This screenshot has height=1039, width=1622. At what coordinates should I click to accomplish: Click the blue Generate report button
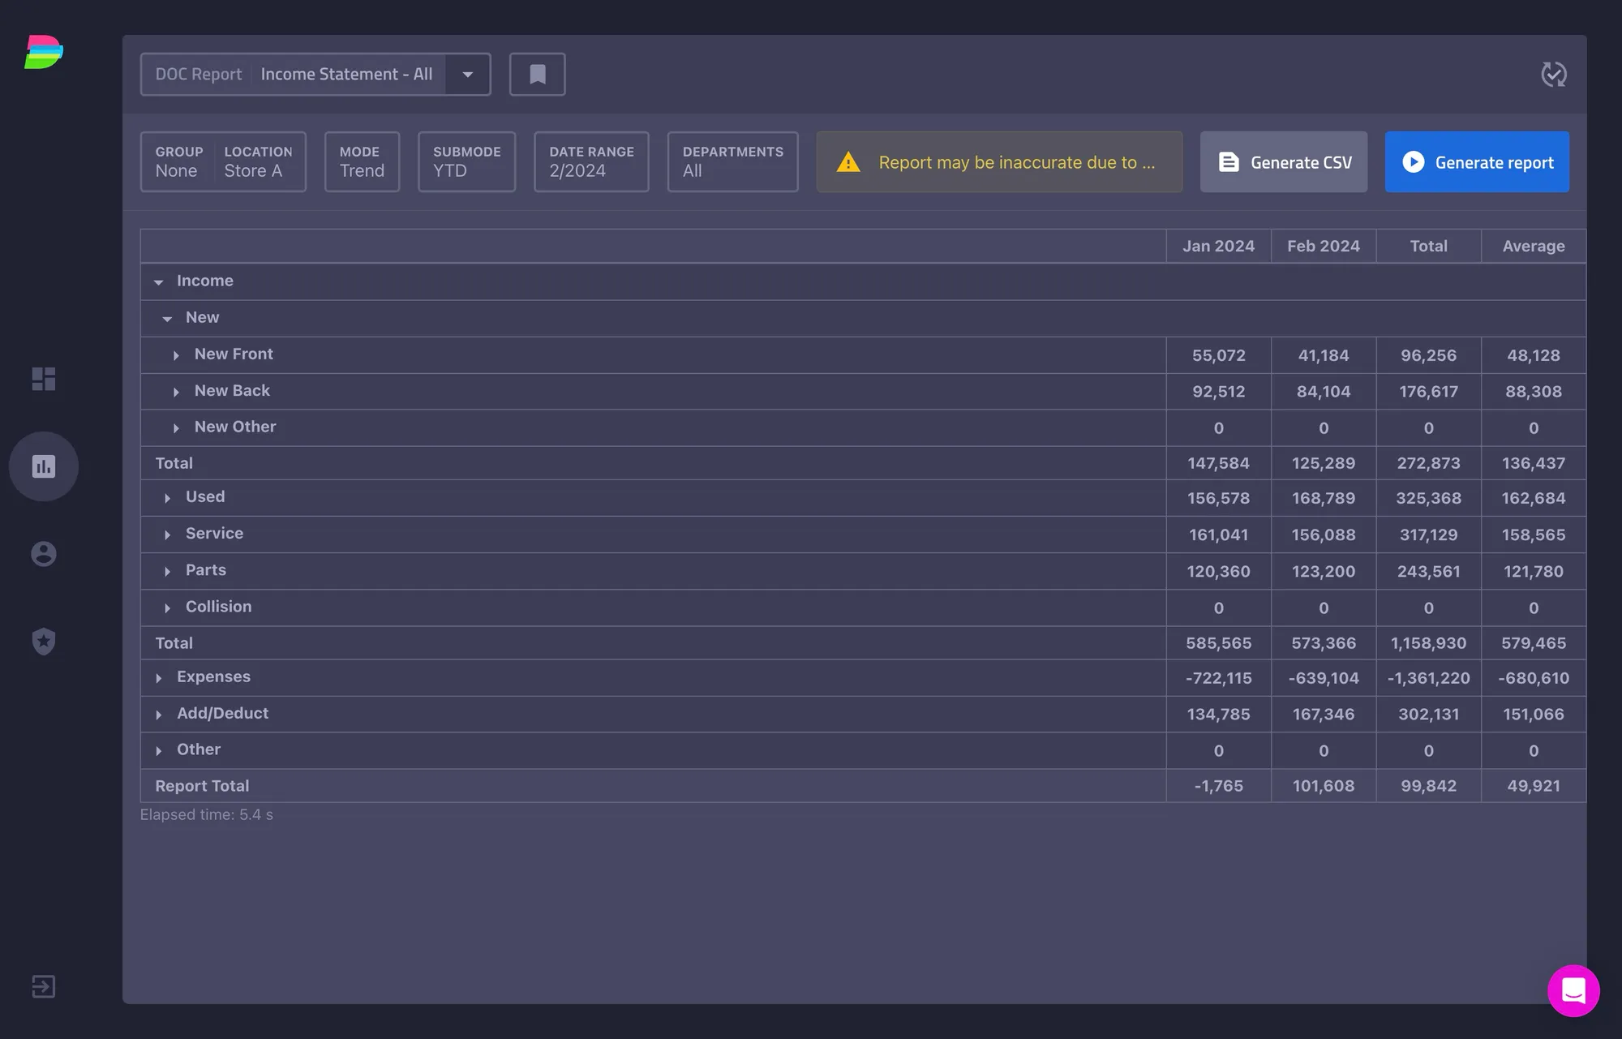pyautogui.click(x=1477, y=162)
